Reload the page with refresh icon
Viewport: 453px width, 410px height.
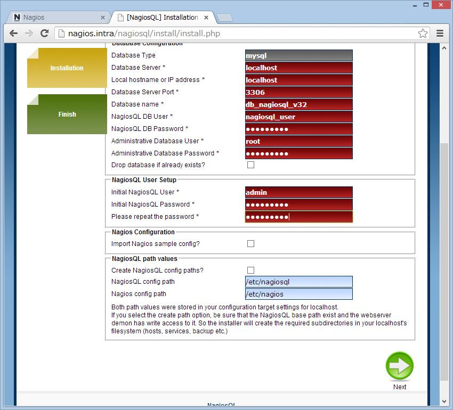(x=44, y=34)
